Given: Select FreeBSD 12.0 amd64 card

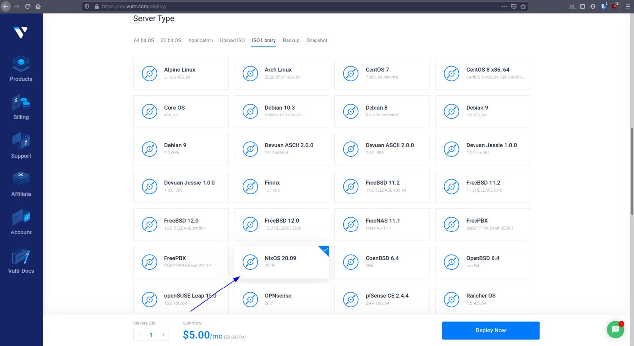Looking at the screenshot, I should (x=181, y=224).
